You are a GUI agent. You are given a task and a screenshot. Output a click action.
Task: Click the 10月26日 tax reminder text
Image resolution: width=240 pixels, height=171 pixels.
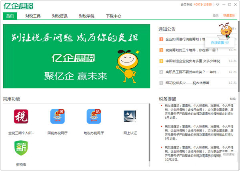coord(199,153)
